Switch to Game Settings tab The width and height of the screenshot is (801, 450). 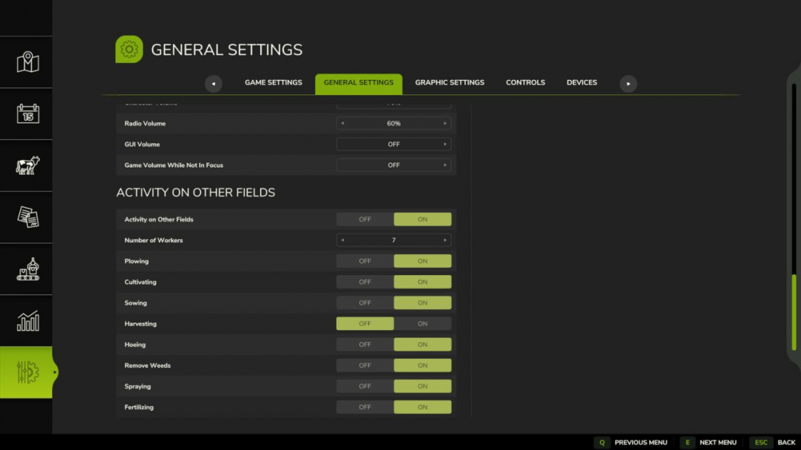pyautogui.click(x=273, y=82)
